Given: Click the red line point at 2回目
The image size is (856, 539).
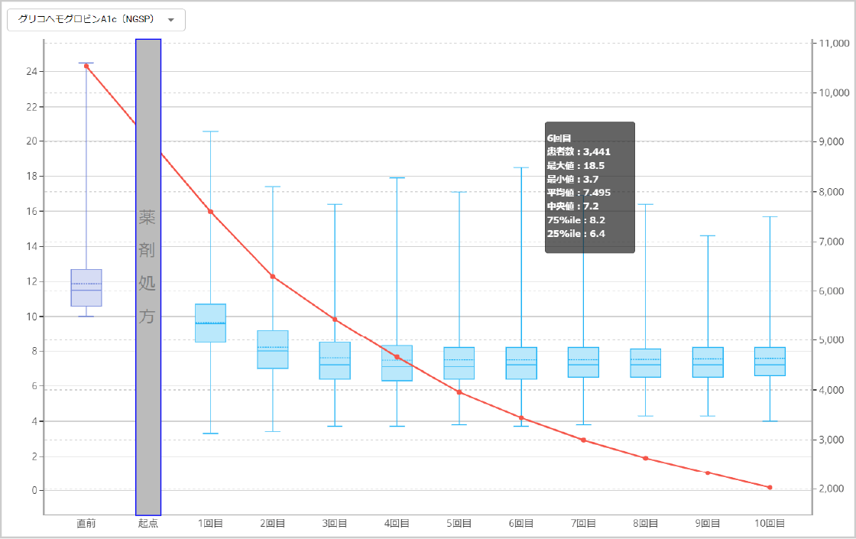Looking at the screenshot, I should pos(273,277).
